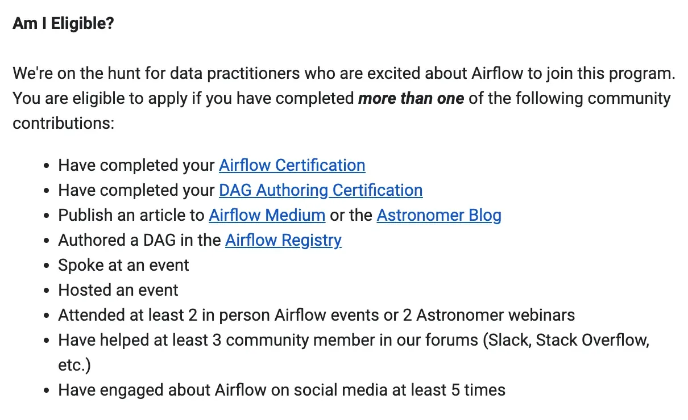Click the bold italic "more than one" text
This screenshot has height=420, width=688.
coord(411,98)
